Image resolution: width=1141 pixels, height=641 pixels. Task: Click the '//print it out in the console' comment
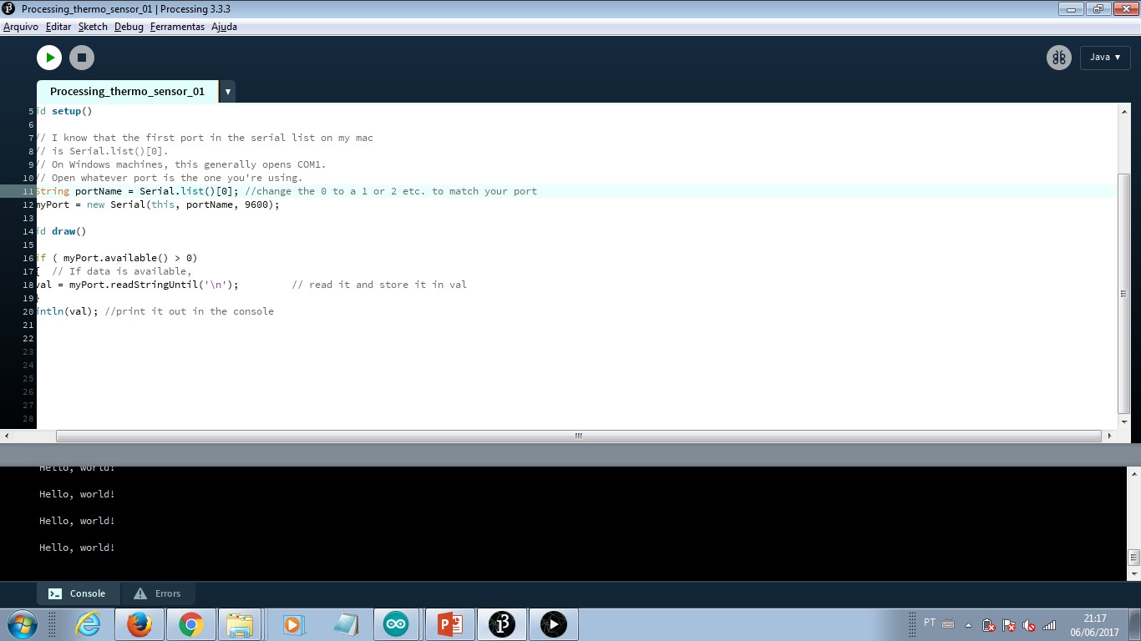pyautogui.click(x=190, y=311)
